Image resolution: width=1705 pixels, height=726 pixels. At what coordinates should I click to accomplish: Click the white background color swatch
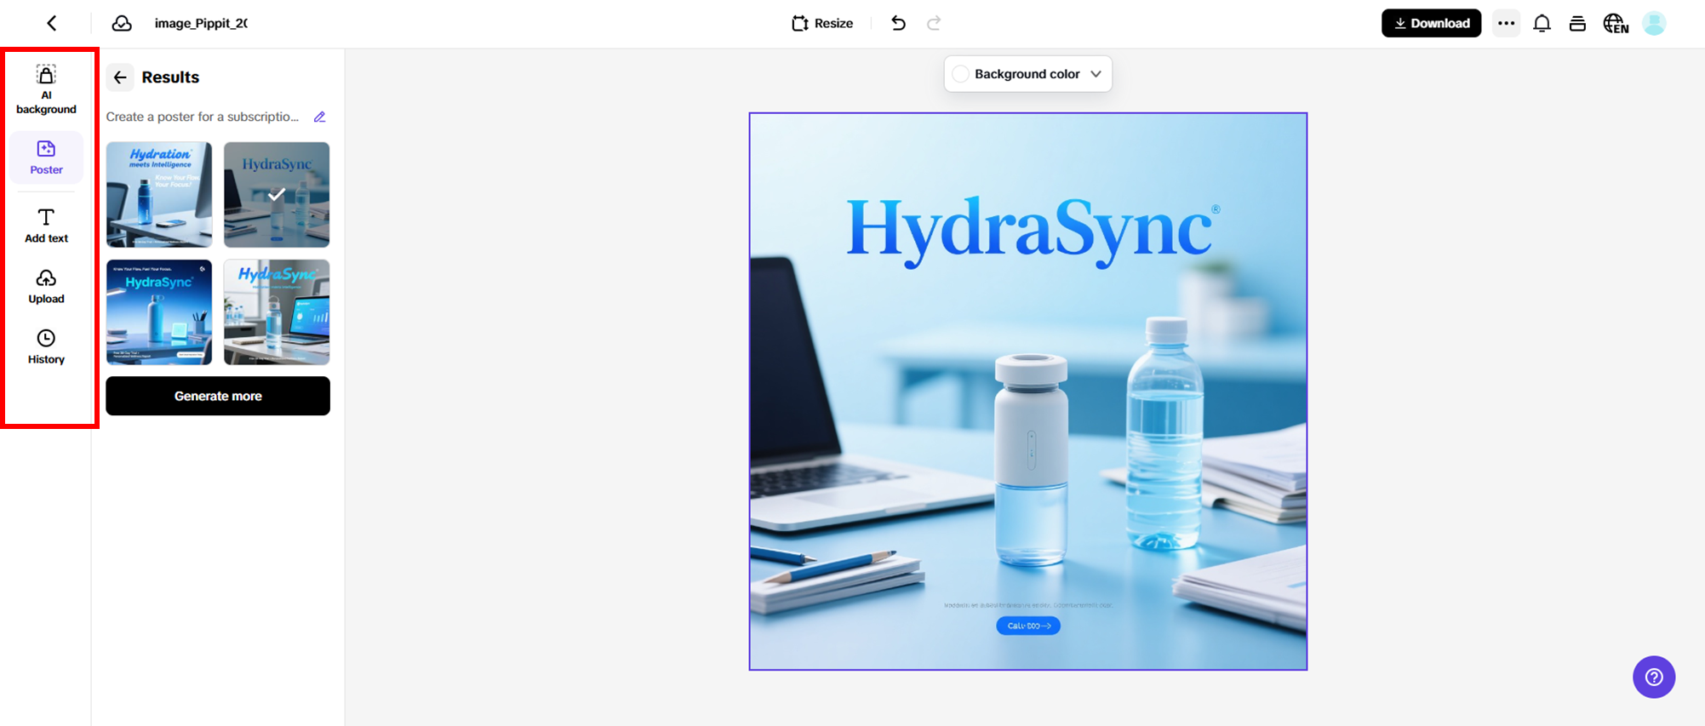pyautogui.click(x=961, y=74)
